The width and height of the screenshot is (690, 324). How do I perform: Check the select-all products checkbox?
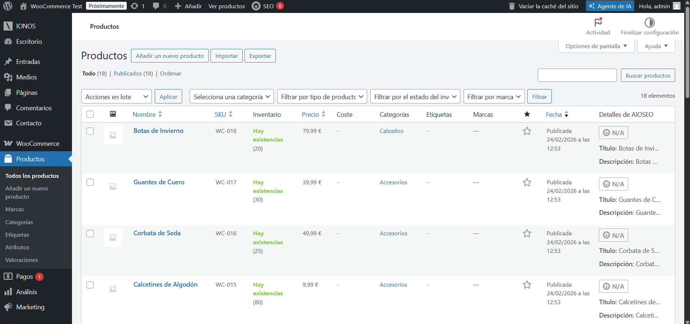coord(90,114)
